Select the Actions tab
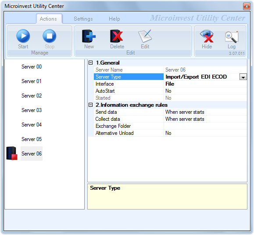Screen dimensions: 254x235 coord(48,19)
